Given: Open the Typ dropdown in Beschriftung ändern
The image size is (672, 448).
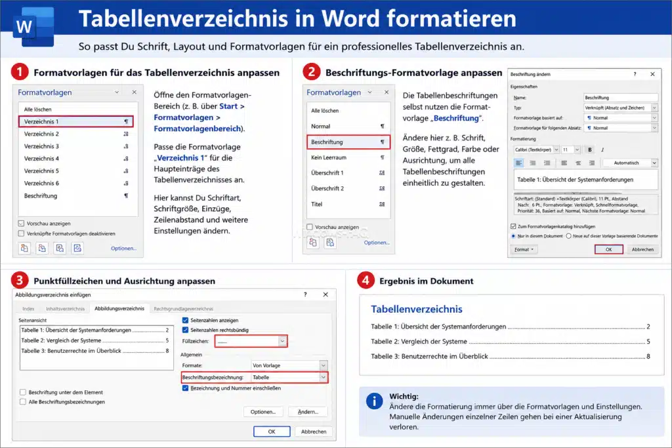Looking at the screenshot, I should pyautogui.click(x=654, y=108).
